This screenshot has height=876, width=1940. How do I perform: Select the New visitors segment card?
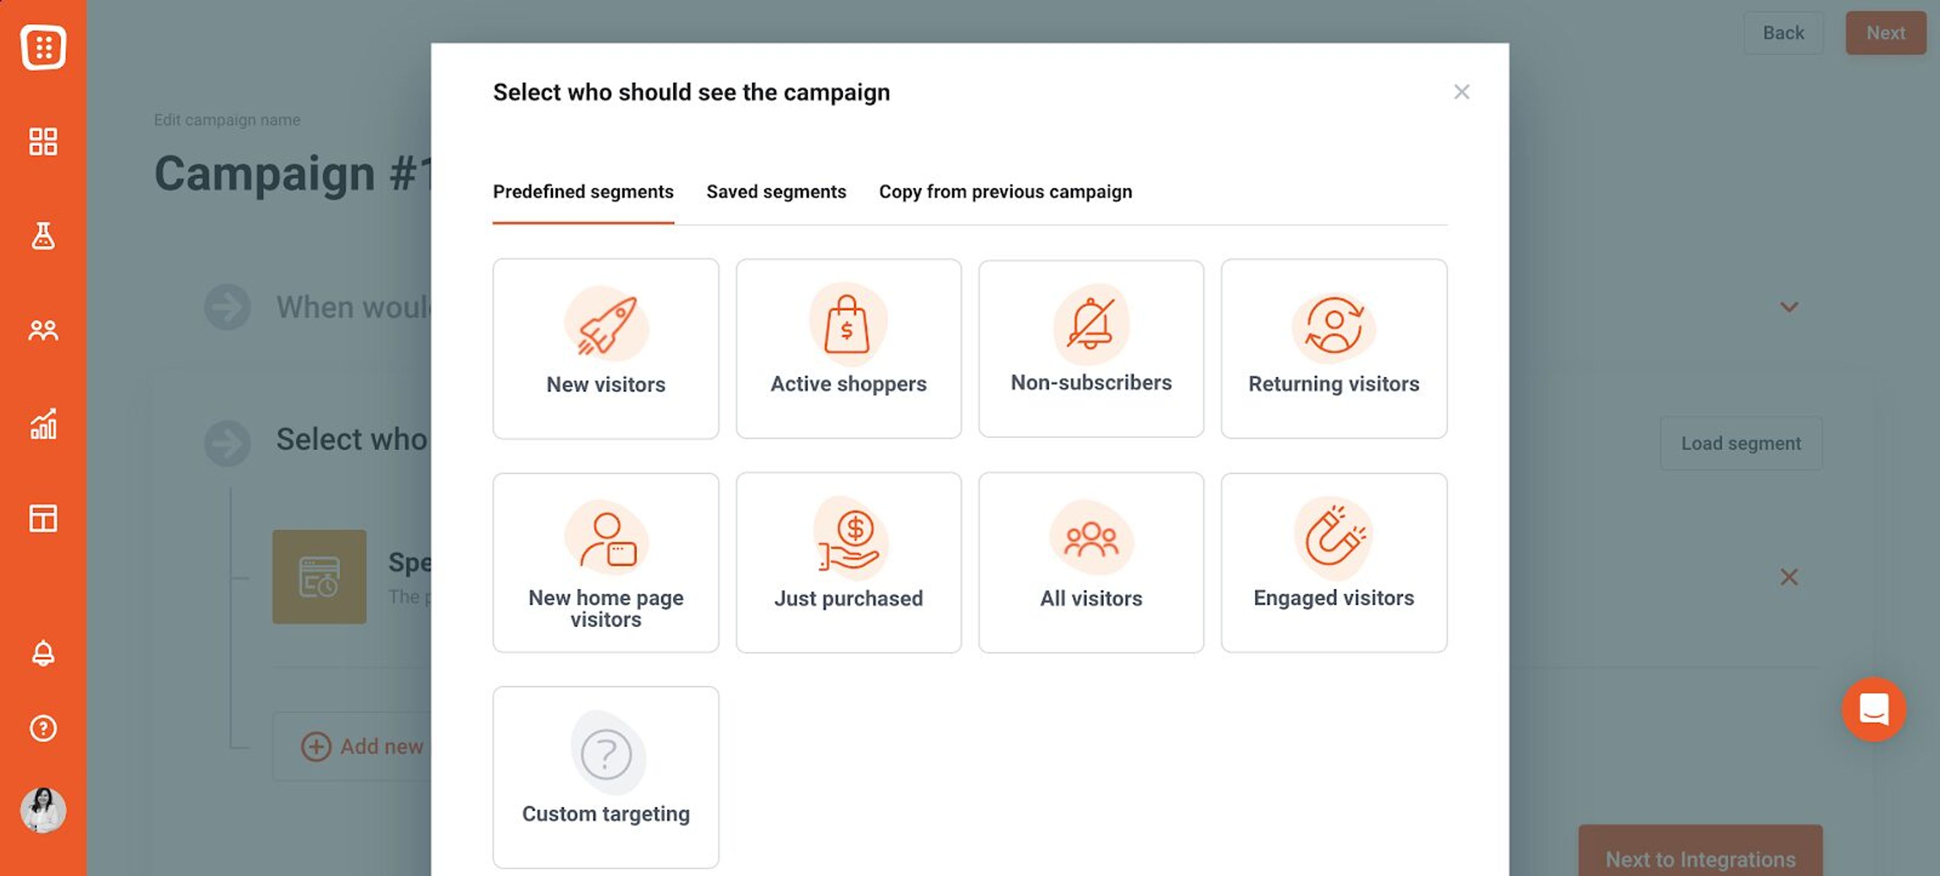606,348
